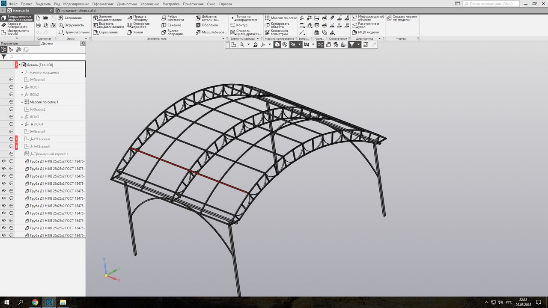
Task: Toggle inclusion marker for Массив по сетке:1
Action: pyautogui.click(x=11, y=102)
